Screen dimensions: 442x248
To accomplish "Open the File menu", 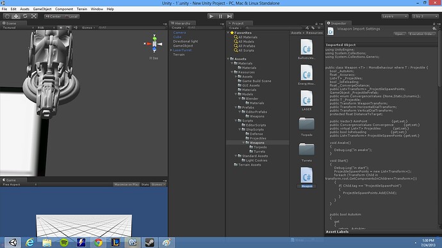I will 4,9.
